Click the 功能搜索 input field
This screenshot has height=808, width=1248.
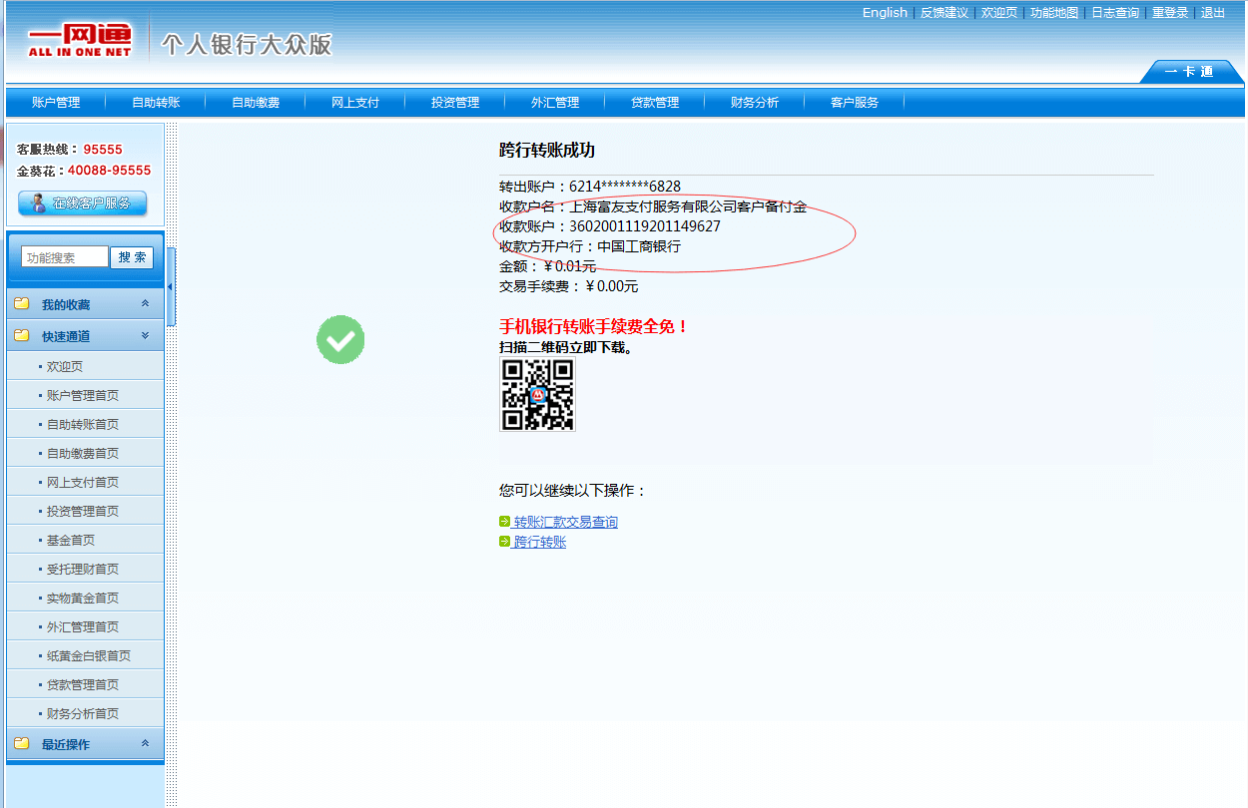[x=65, y=257]
